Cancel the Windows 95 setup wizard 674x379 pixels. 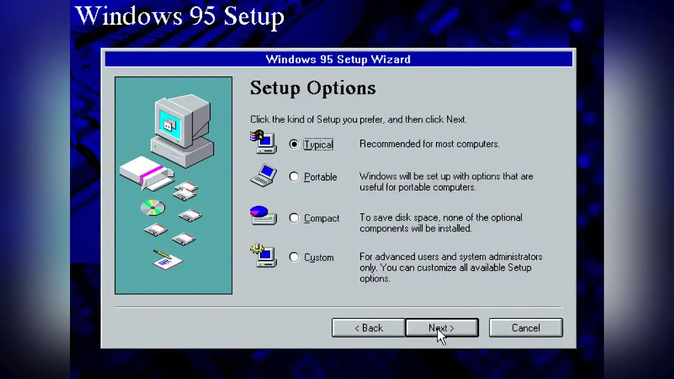click(526, 328)
